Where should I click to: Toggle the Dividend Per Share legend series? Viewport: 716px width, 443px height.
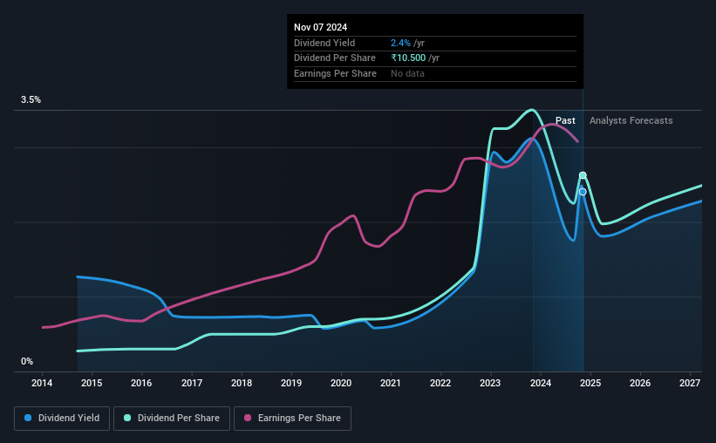pos(172,419)
